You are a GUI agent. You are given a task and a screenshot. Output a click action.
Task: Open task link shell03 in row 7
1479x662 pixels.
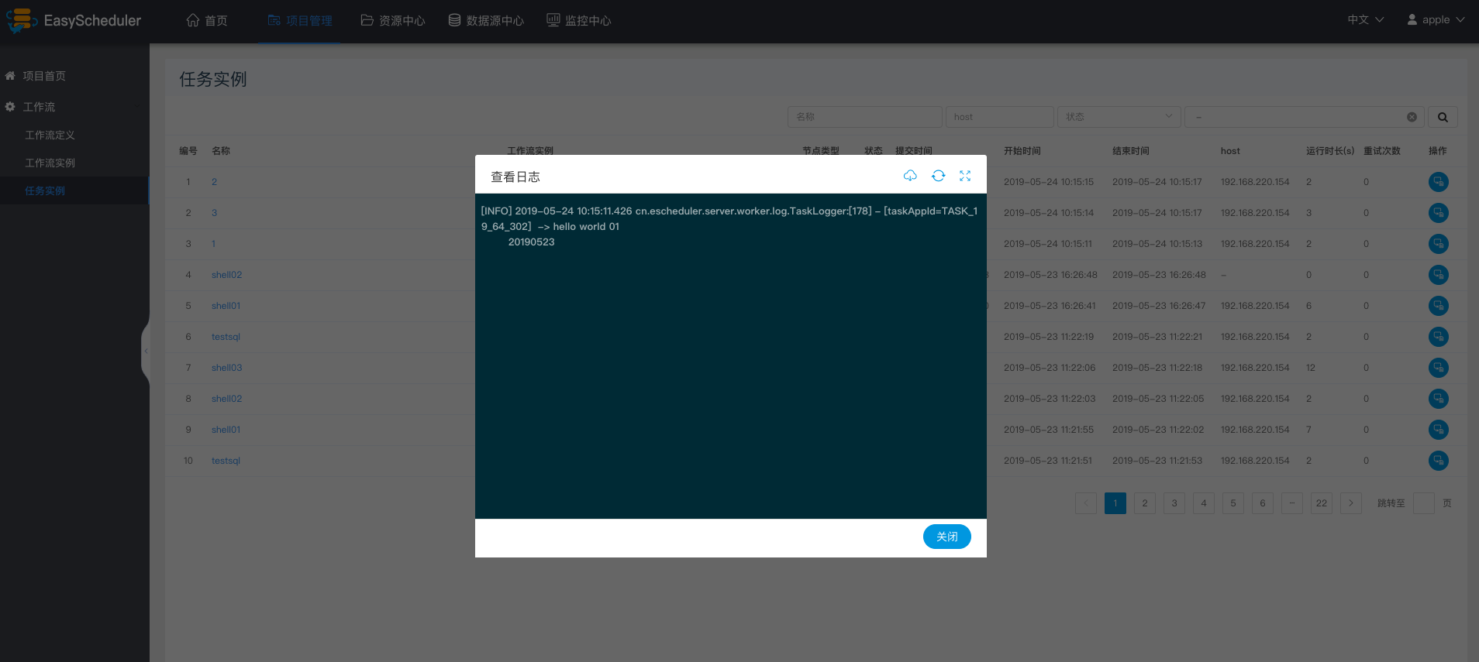click(226, 368)
